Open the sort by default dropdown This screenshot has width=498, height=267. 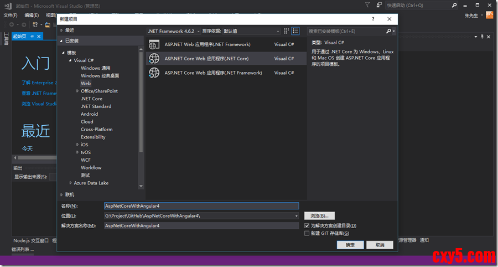[251, 31]
